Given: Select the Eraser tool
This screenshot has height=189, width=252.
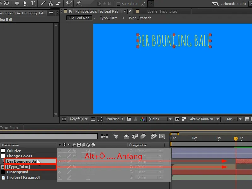Looking at the screenshot, I should (x=59, y=3).
